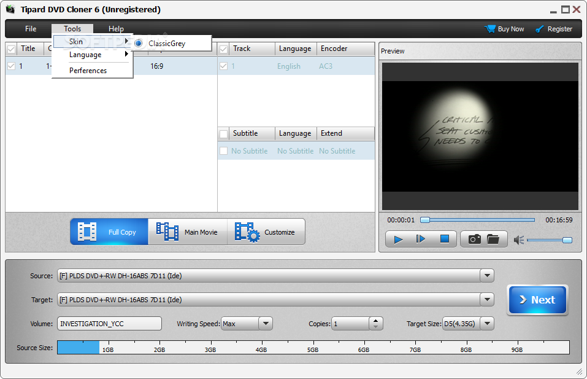Select Full Copy mode
Screen dimensions: 587x379
(109, 232)
